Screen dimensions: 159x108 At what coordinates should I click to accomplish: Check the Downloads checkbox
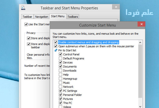(x=61, y=71)
